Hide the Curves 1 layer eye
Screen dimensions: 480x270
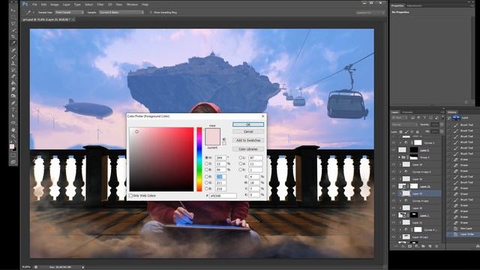pos(394,142)
